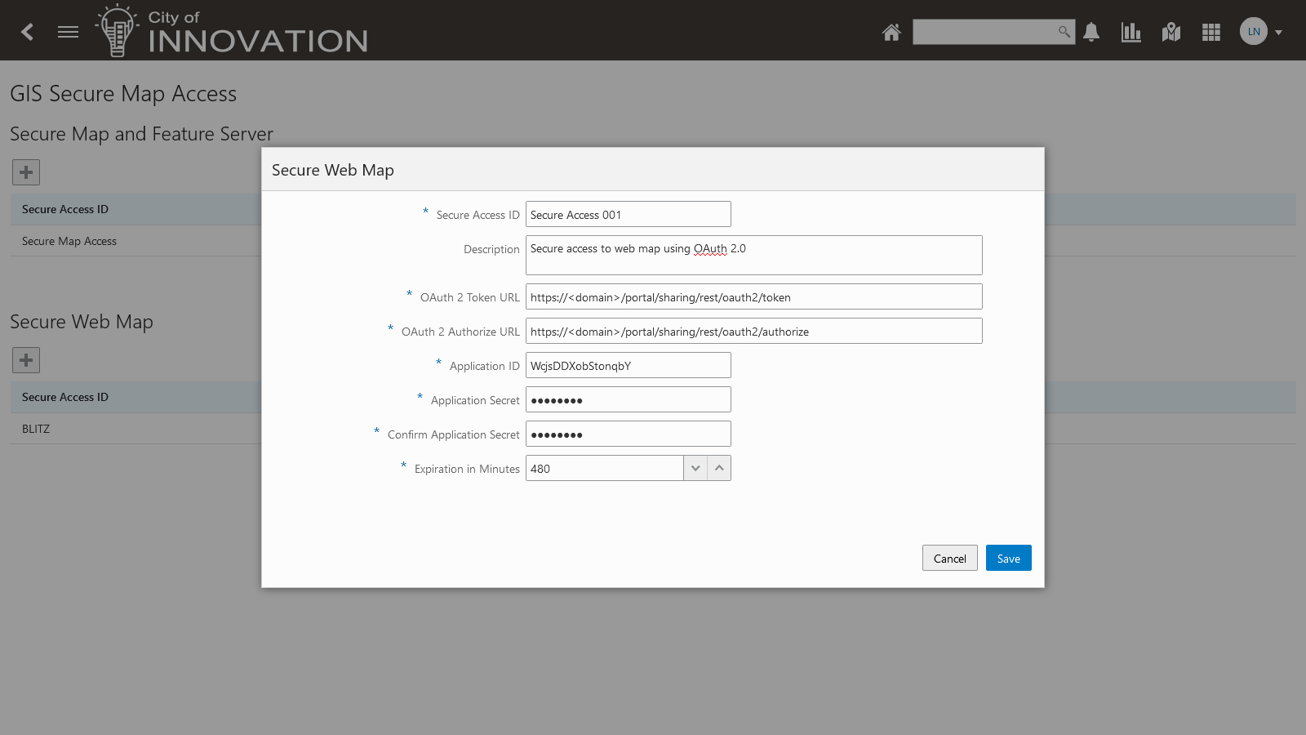Viewport: 1306px width, 735px height.
Task: Go to the Home page icon
Action: pyautogui.click(x=891, y=32)
